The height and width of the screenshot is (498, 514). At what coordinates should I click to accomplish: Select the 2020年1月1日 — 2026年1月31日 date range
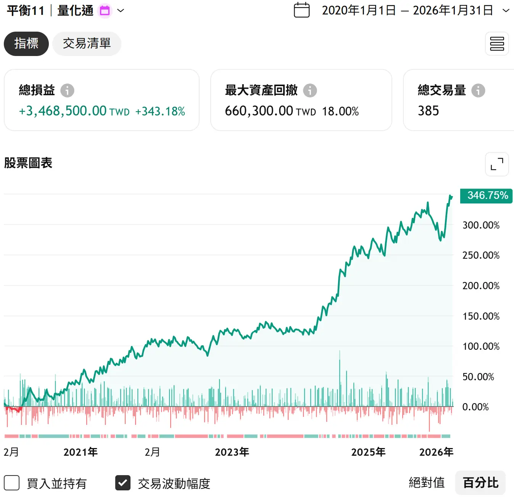[x=407, y=11]
